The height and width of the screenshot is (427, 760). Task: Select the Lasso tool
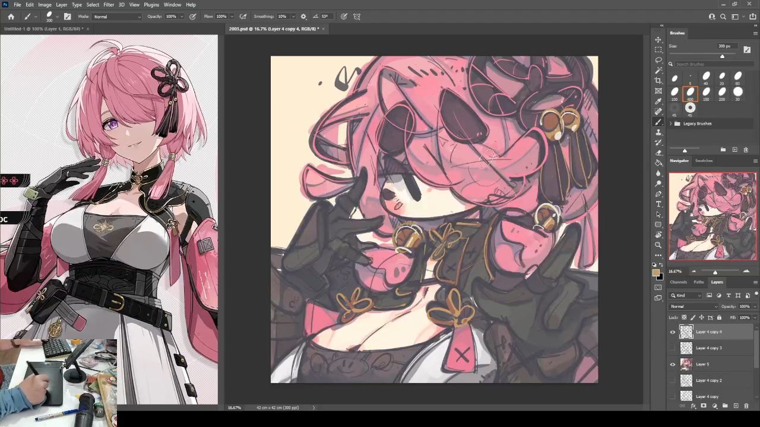click(x=658, y=60)
